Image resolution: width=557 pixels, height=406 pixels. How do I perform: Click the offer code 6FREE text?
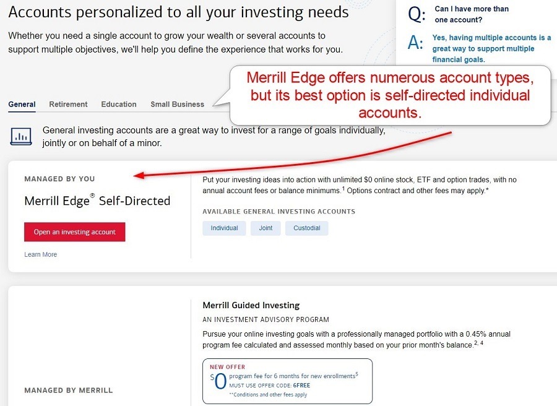pos(301,385)
